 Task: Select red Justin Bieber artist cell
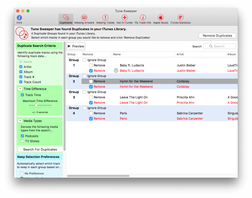click(186, 70)
